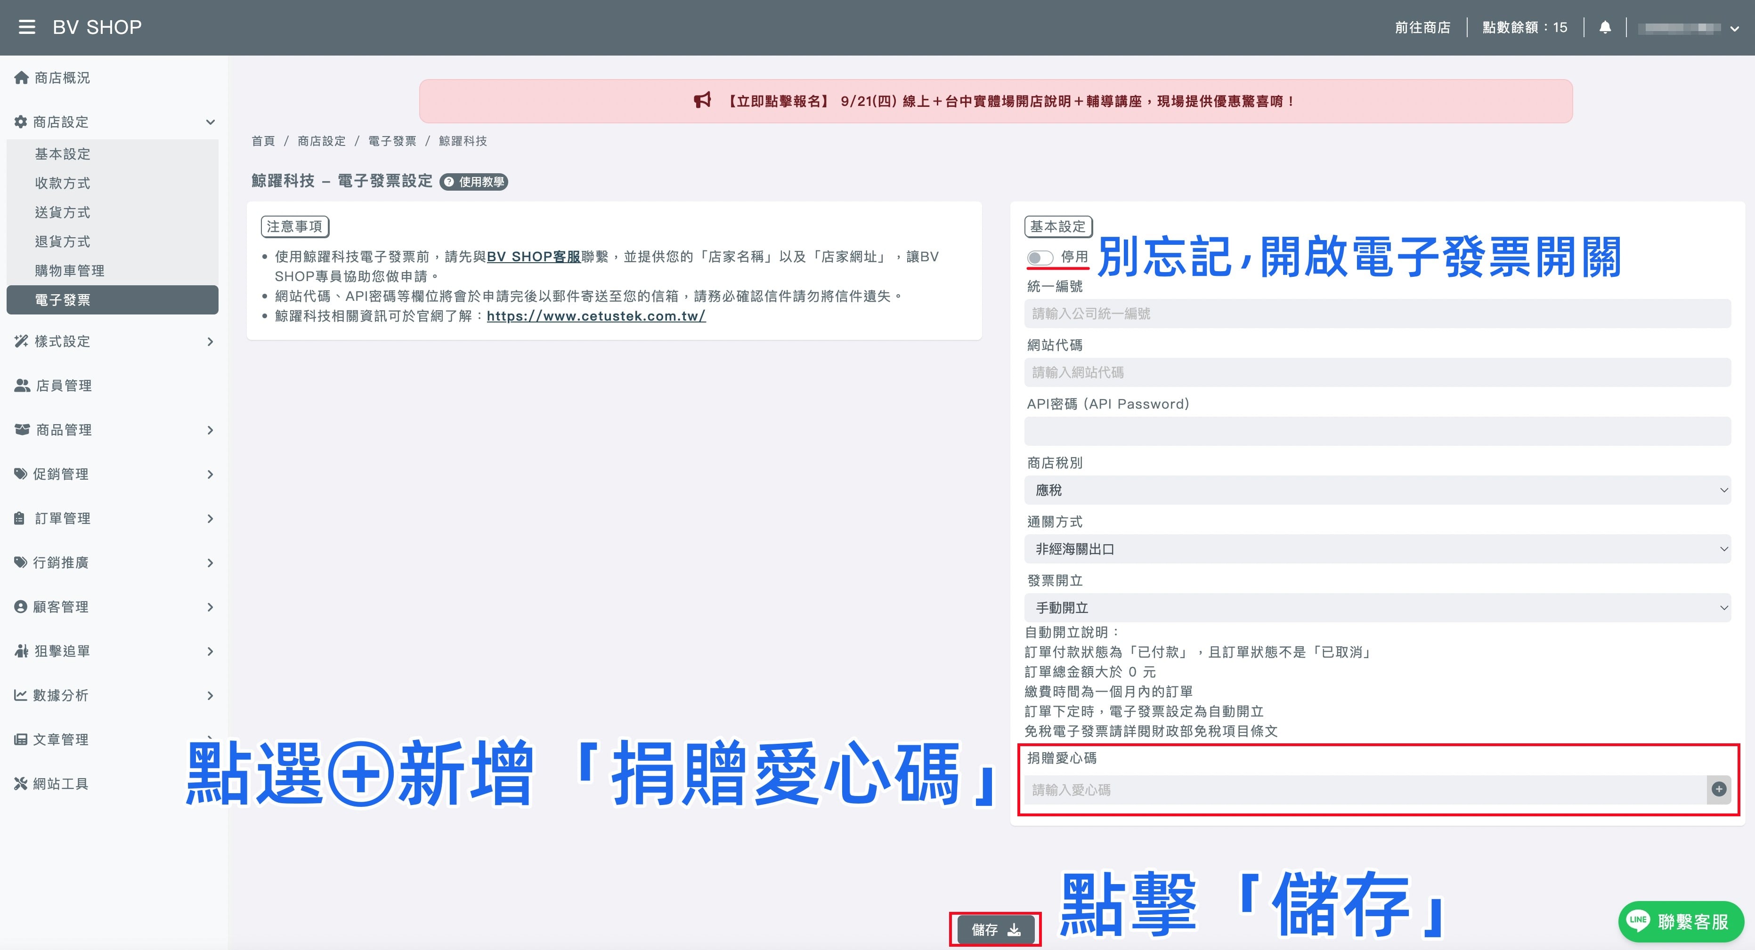Expand the 樣式設定 chevron
The height and width of the screenshot is (950, 1755).
tap(211, 341)
